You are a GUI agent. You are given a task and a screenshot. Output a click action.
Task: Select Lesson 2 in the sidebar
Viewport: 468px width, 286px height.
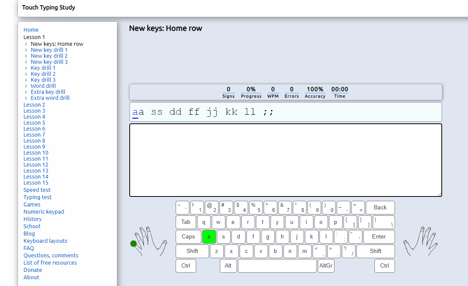coord(34,104)
